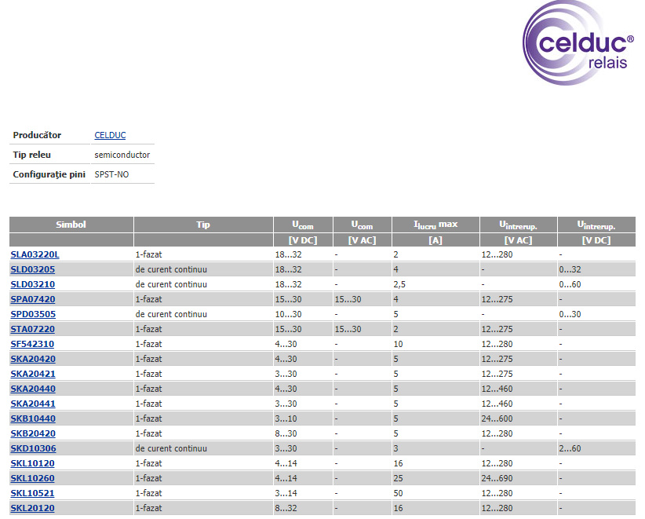The width and height of the screenshot is (645, 519).
Task: Click the Ilucru max column header
Action: tap(435, 225)
